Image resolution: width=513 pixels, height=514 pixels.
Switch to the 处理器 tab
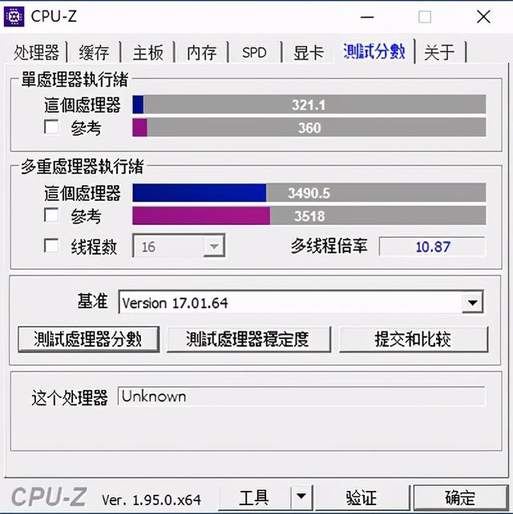36,53
